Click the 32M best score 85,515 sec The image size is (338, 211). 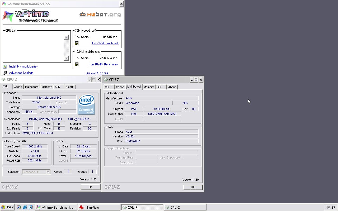(110, 37)
